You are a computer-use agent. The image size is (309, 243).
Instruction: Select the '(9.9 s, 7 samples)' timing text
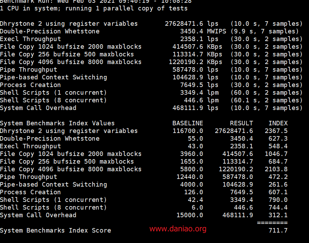(264, 31)
